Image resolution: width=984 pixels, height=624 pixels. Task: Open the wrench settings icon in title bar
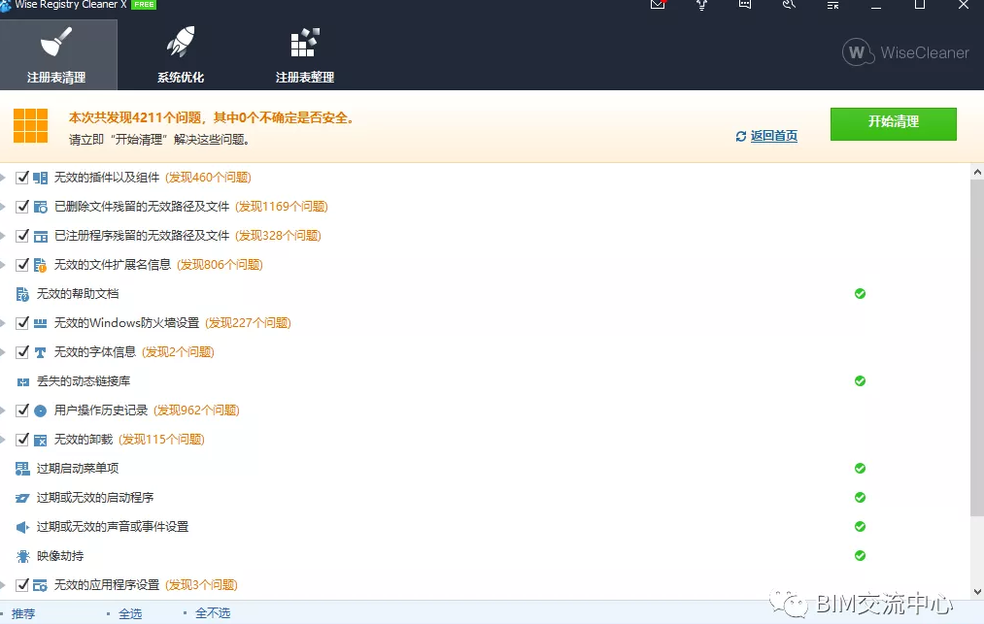[x=789, y=5]
